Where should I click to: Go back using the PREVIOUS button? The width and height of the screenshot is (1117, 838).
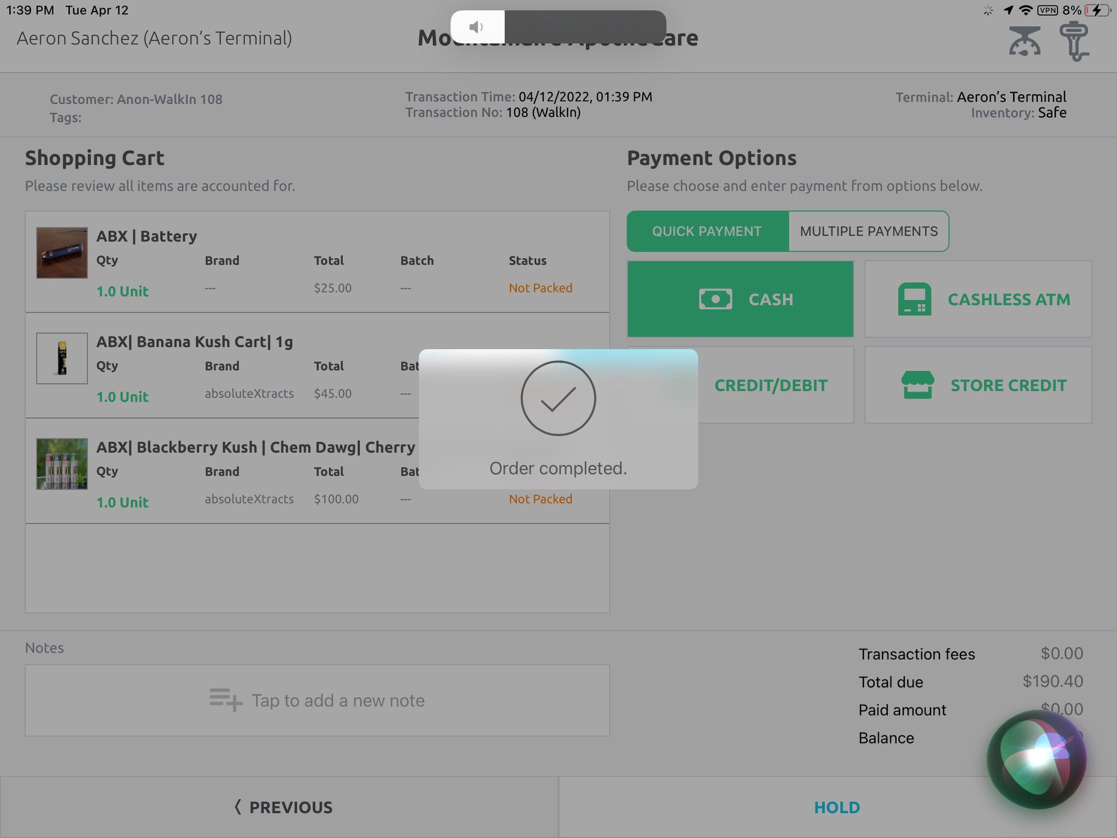coord(282,807)
